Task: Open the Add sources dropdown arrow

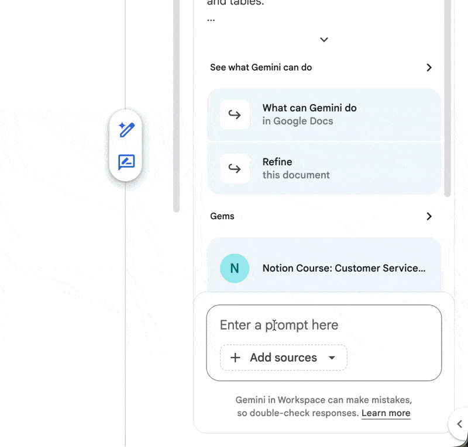Action: [332, 358]
